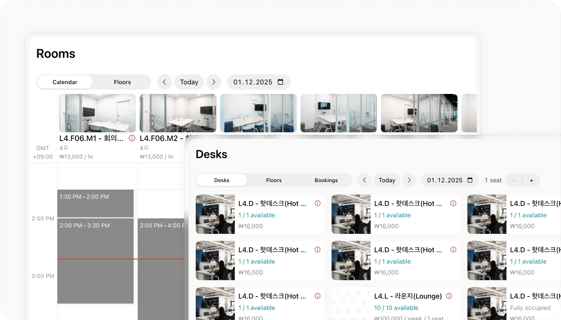The width and height of the screenshot is (561, 320).
Task: Click info icon on first L4.D hot desk card
Action: (x=317, y=203)
